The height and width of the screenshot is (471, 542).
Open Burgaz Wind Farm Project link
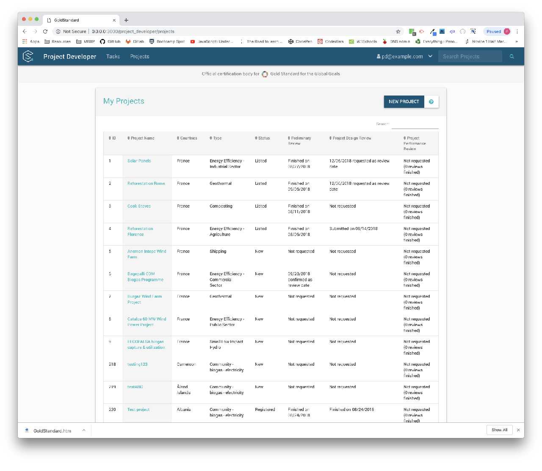(x=144, y=299)
